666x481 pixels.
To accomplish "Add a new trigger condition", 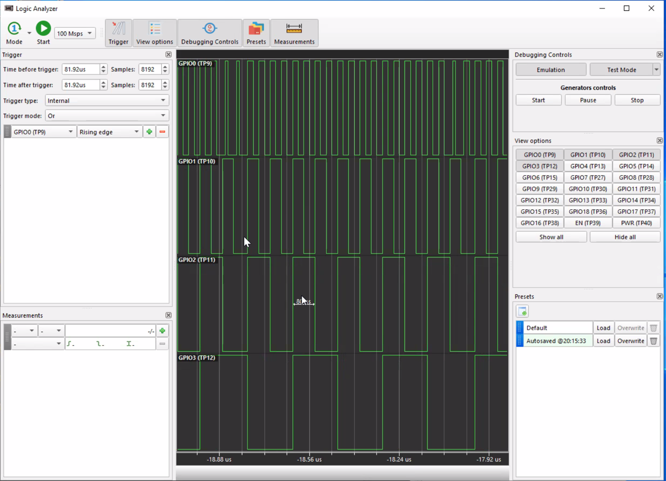I will (149, 132).
